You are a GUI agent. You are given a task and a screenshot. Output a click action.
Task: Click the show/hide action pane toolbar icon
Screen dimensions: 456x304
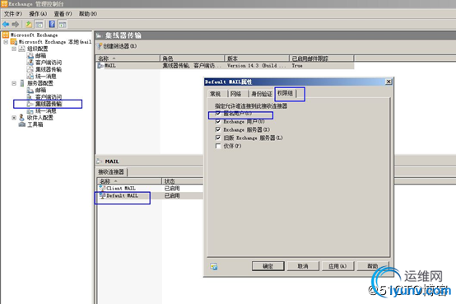click(x=63, y=24)
